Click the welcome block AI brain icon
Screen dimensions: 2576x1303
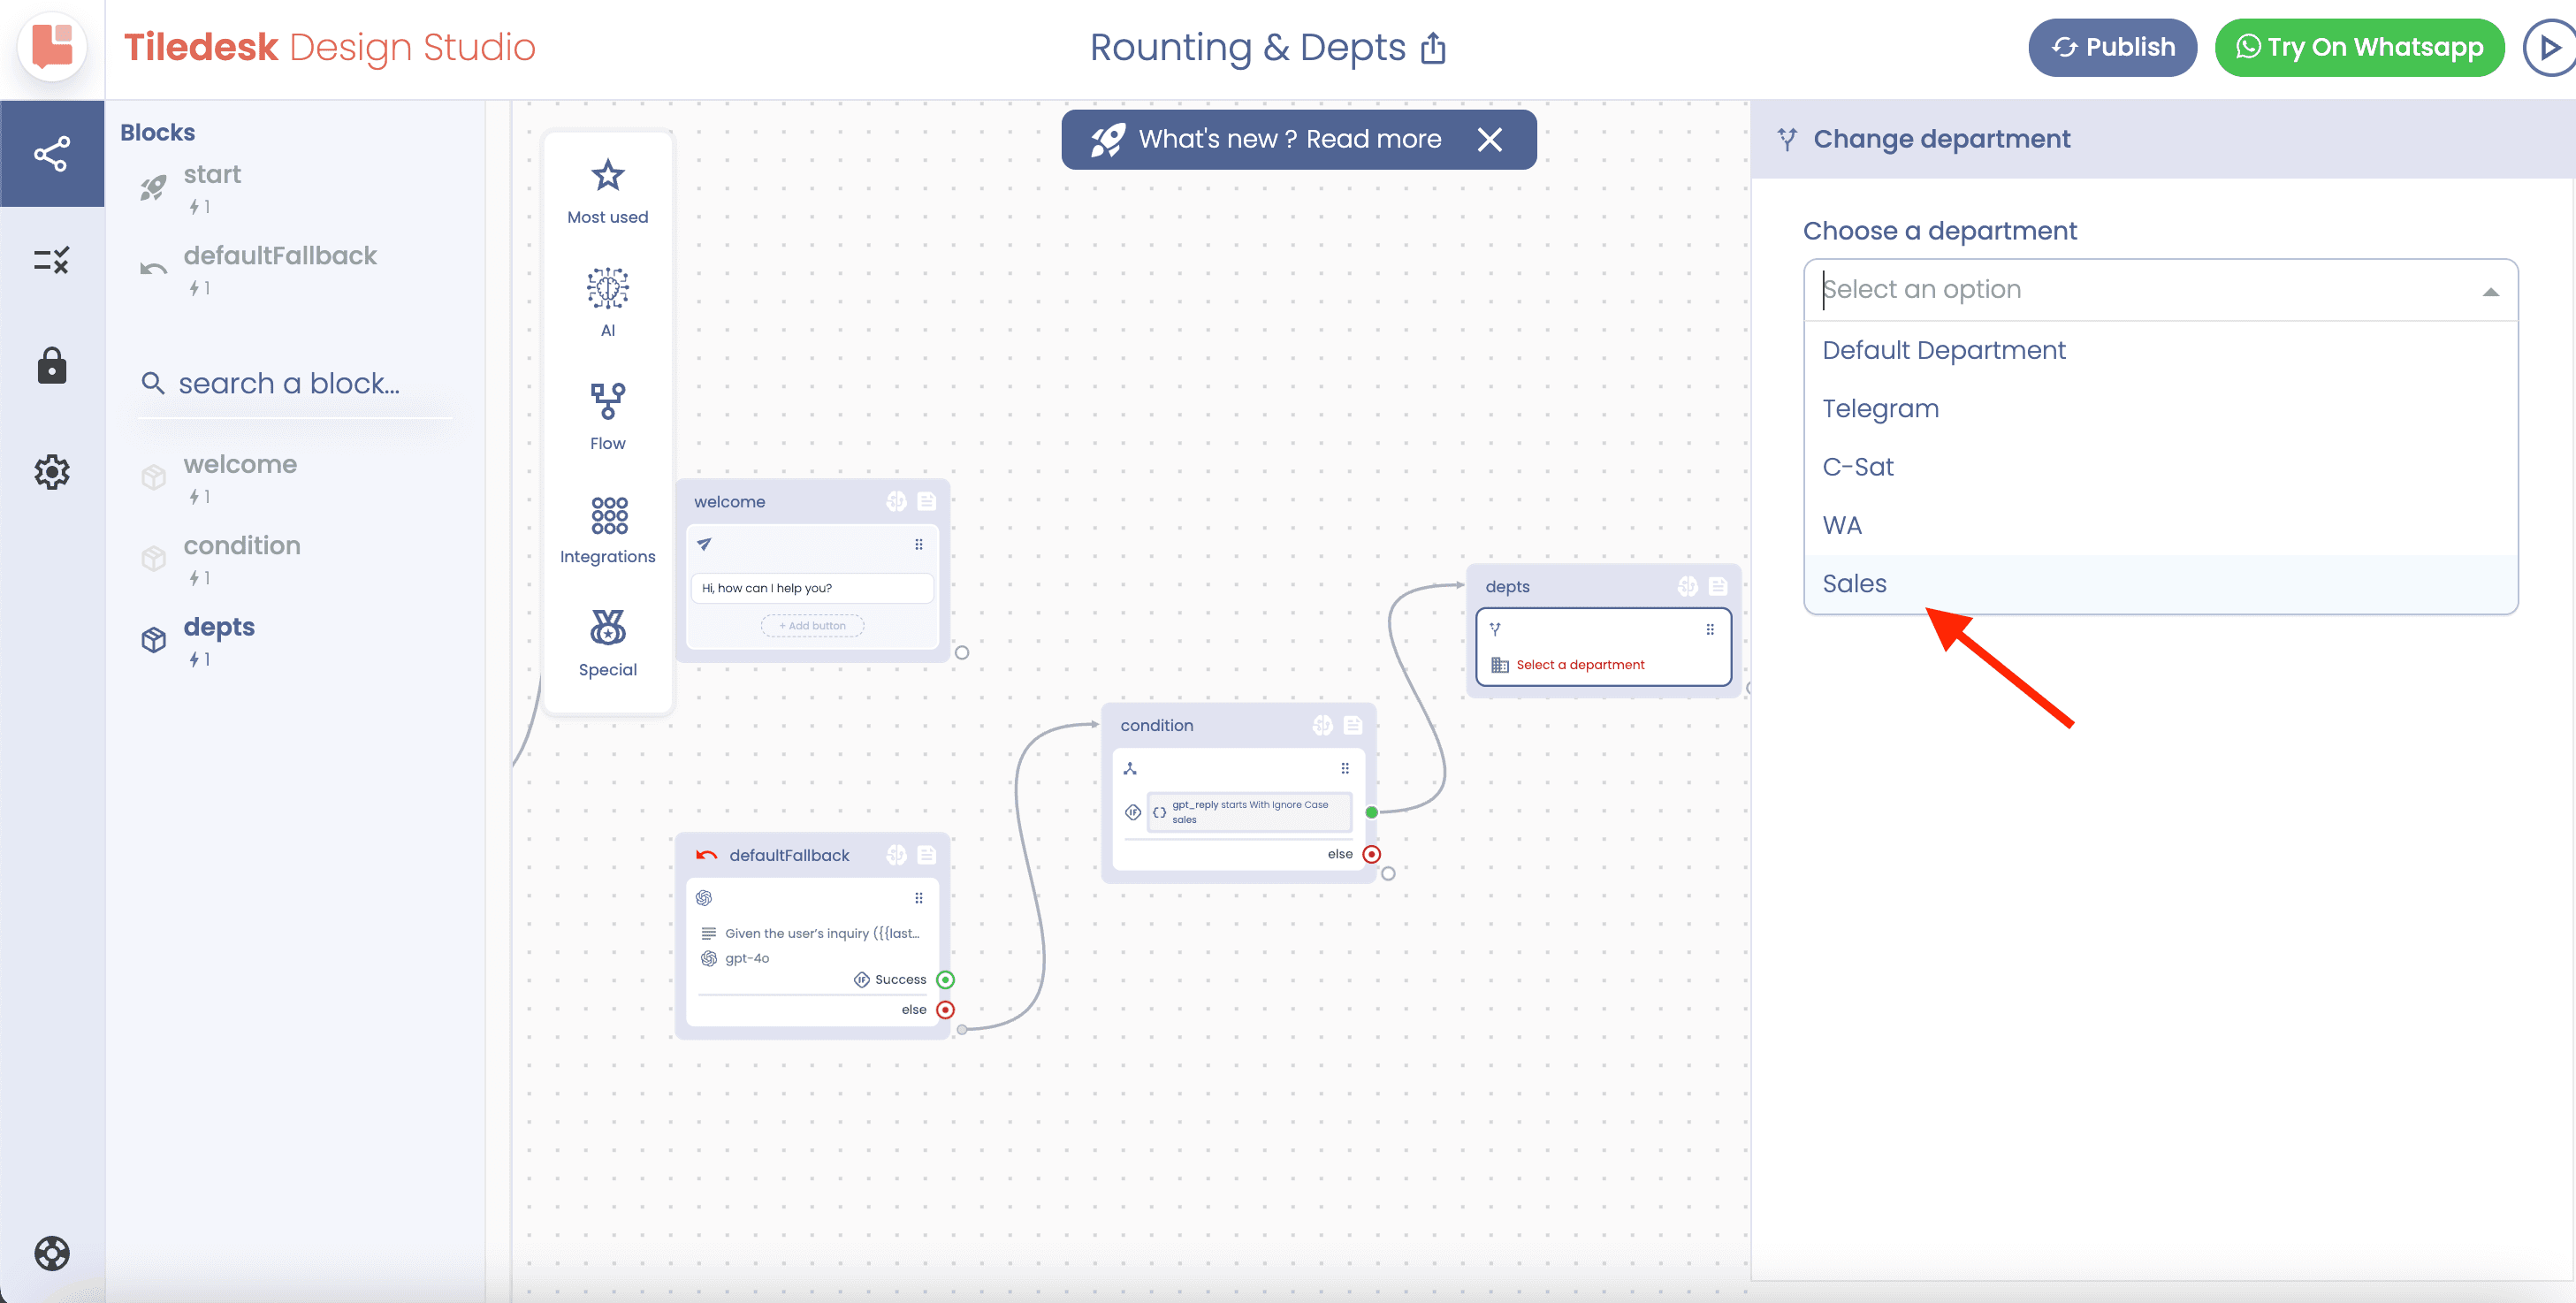(896, 501)
